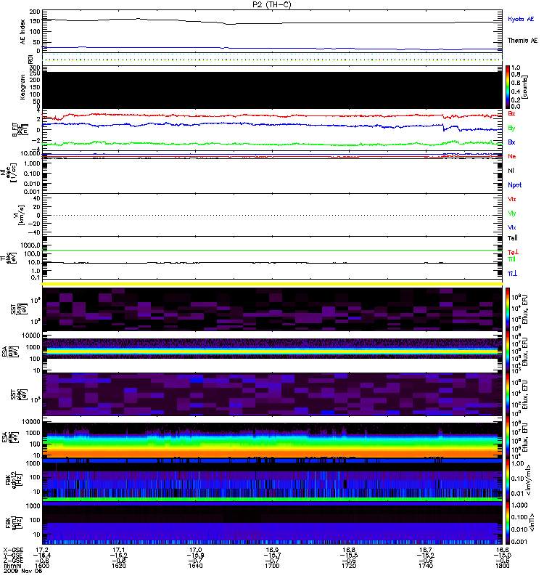Click the "X-GSE" row label

click(x=13, y=550)
